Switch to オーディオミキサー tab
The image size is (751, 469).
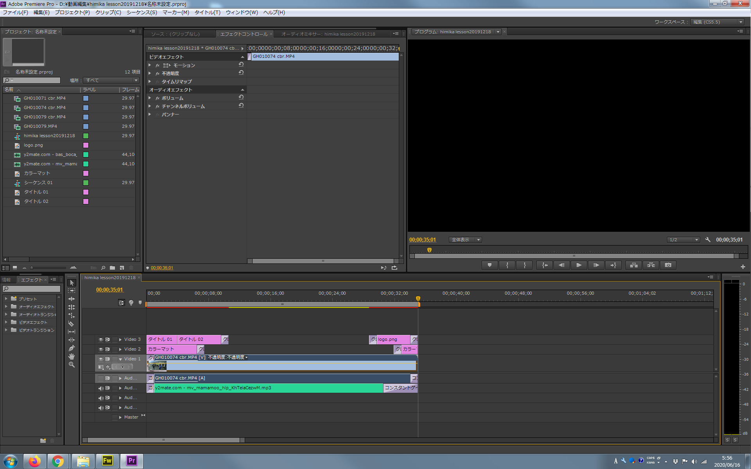328,34
